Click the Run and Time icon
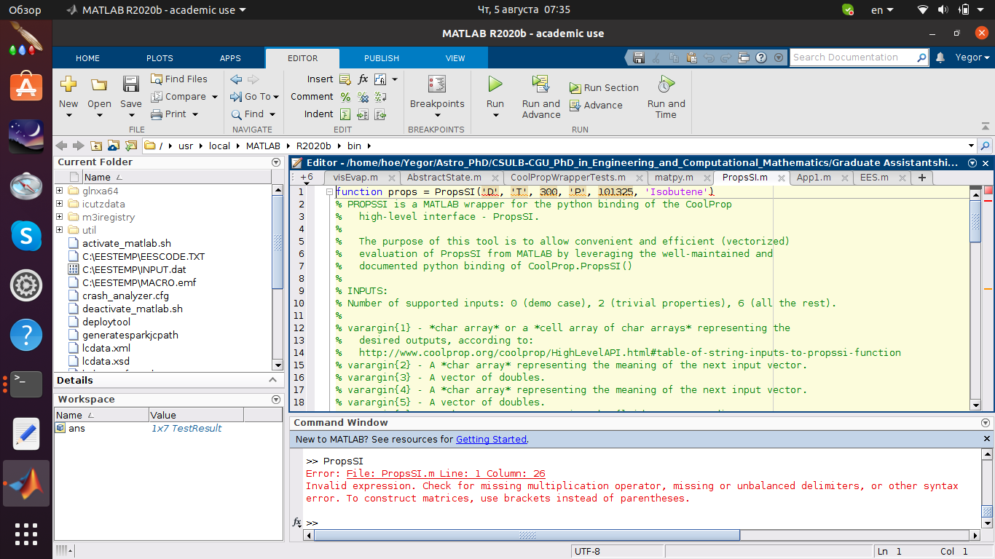995x559 pixels. point(665,84)
